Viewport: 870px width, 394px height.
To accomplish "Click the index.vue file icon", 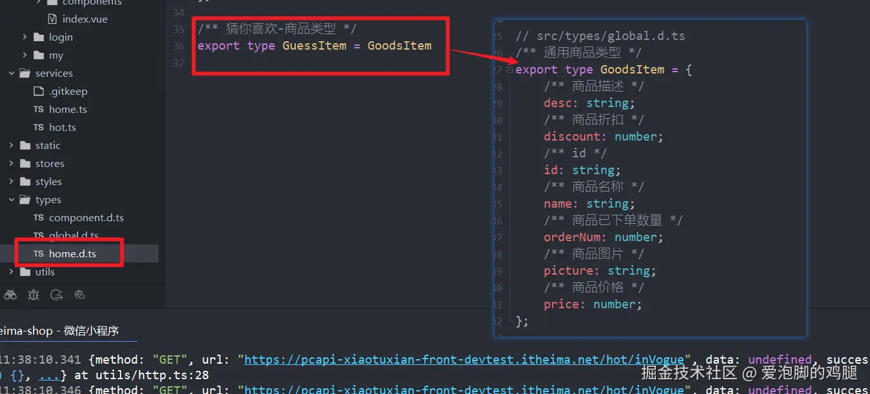I will (x=52, y=19).
